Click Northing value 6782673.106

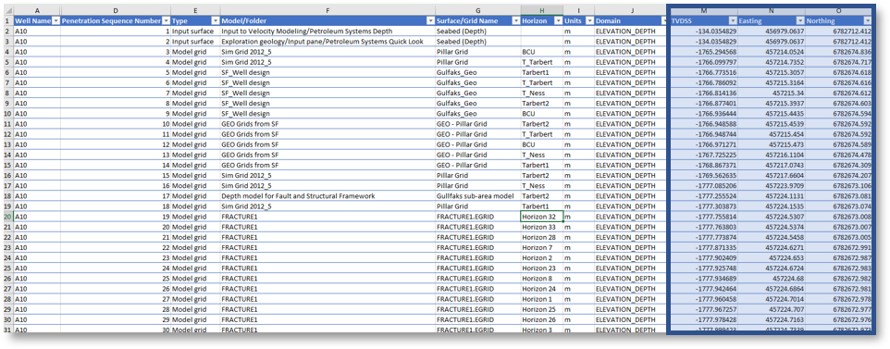838,185
